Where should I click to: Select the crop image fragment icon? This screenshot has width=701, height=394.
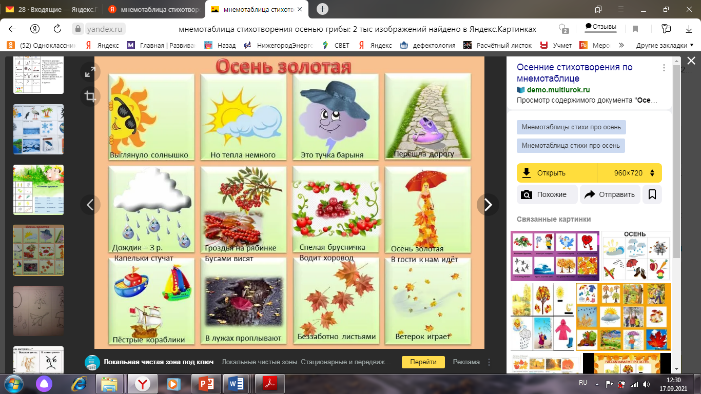(x=90, y=96)
